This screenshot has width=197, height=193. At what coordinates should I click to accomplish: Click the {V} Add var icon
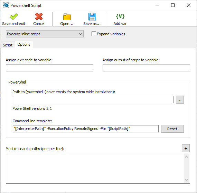coord(120,16)
